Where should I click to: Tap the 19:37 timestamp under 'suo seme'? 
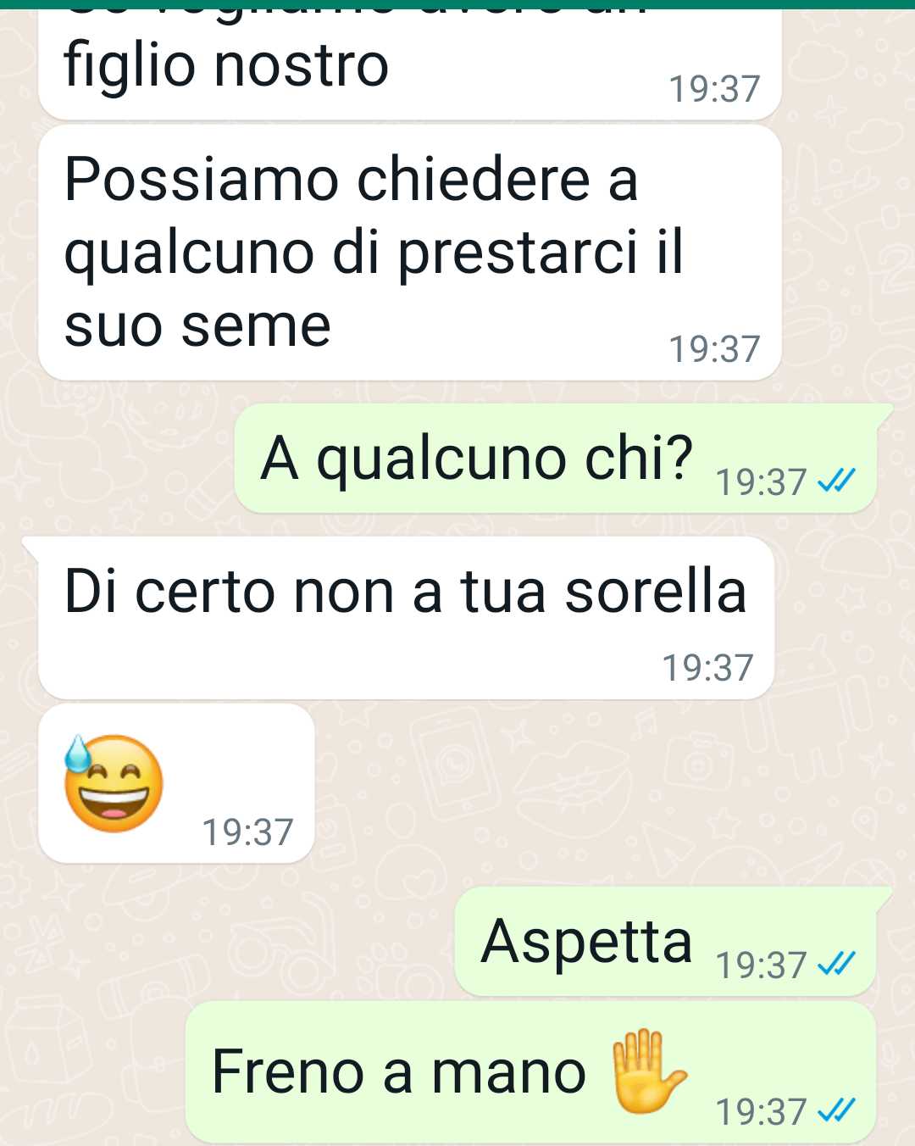tap(714, 349)
